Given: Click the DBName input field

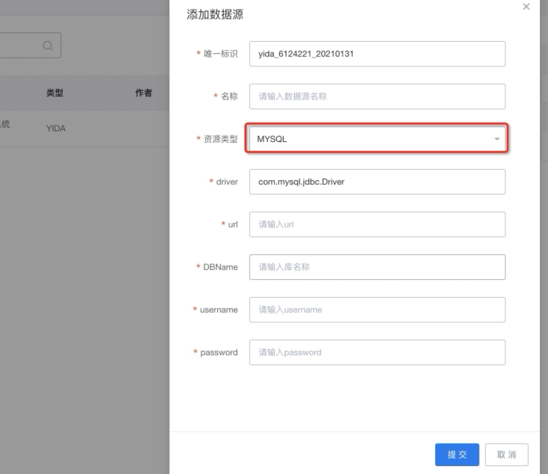Looking at the screenshot, I should pos(377,267).
